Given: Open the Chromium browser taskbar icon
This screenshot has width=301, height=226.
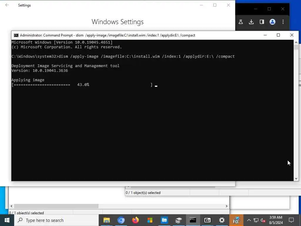Looking at the screenshot, I should click(x=121, y=220).
